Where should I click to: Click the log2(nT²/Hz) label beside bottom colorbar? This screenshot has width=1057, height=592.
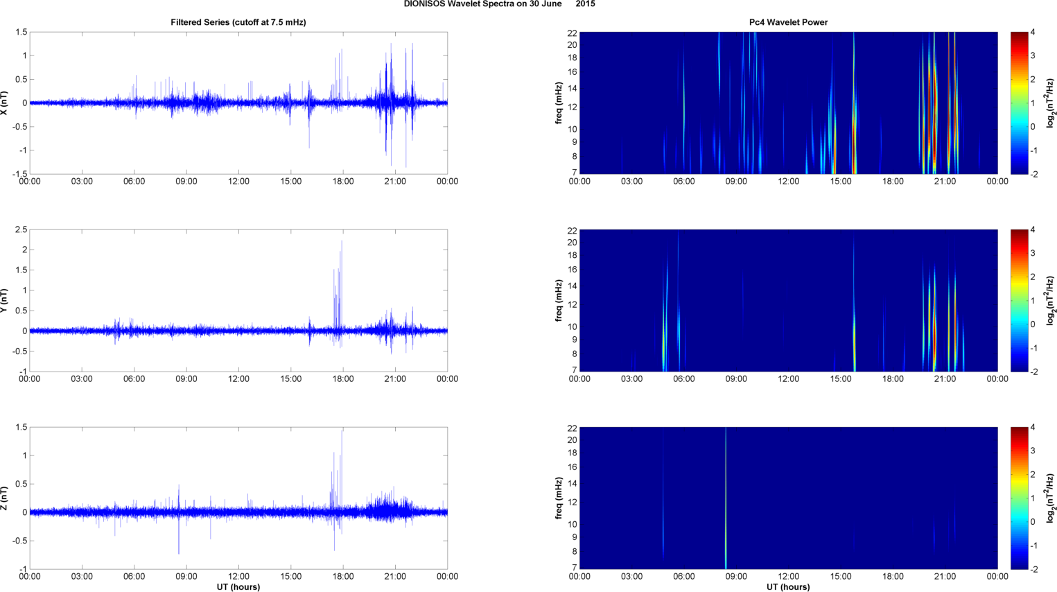pos(1051,498)
